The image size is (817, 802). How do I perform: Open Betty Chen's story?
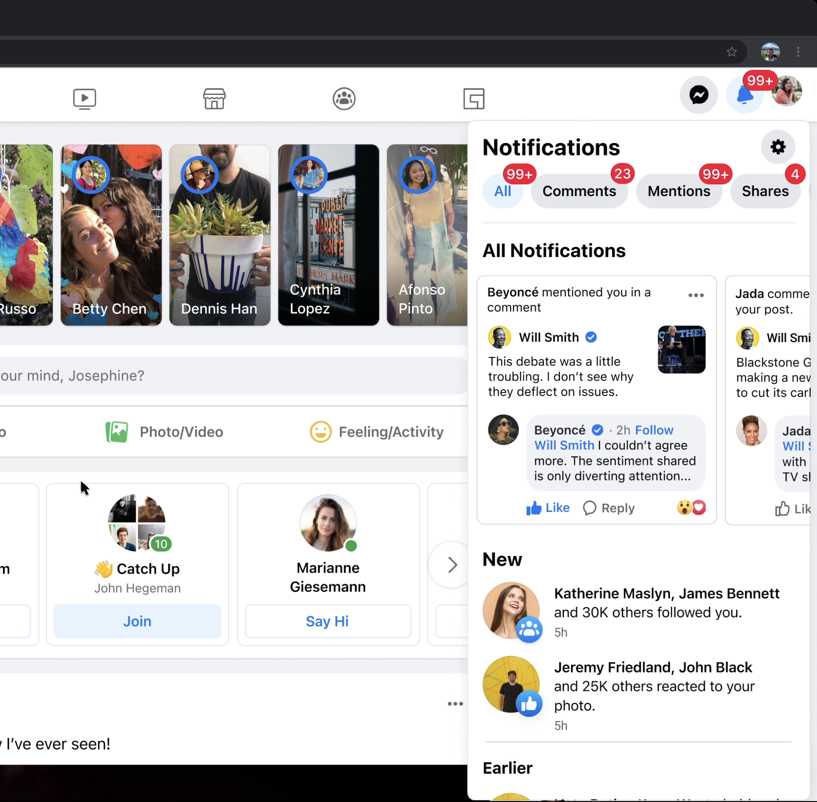[x=111, y=235]
